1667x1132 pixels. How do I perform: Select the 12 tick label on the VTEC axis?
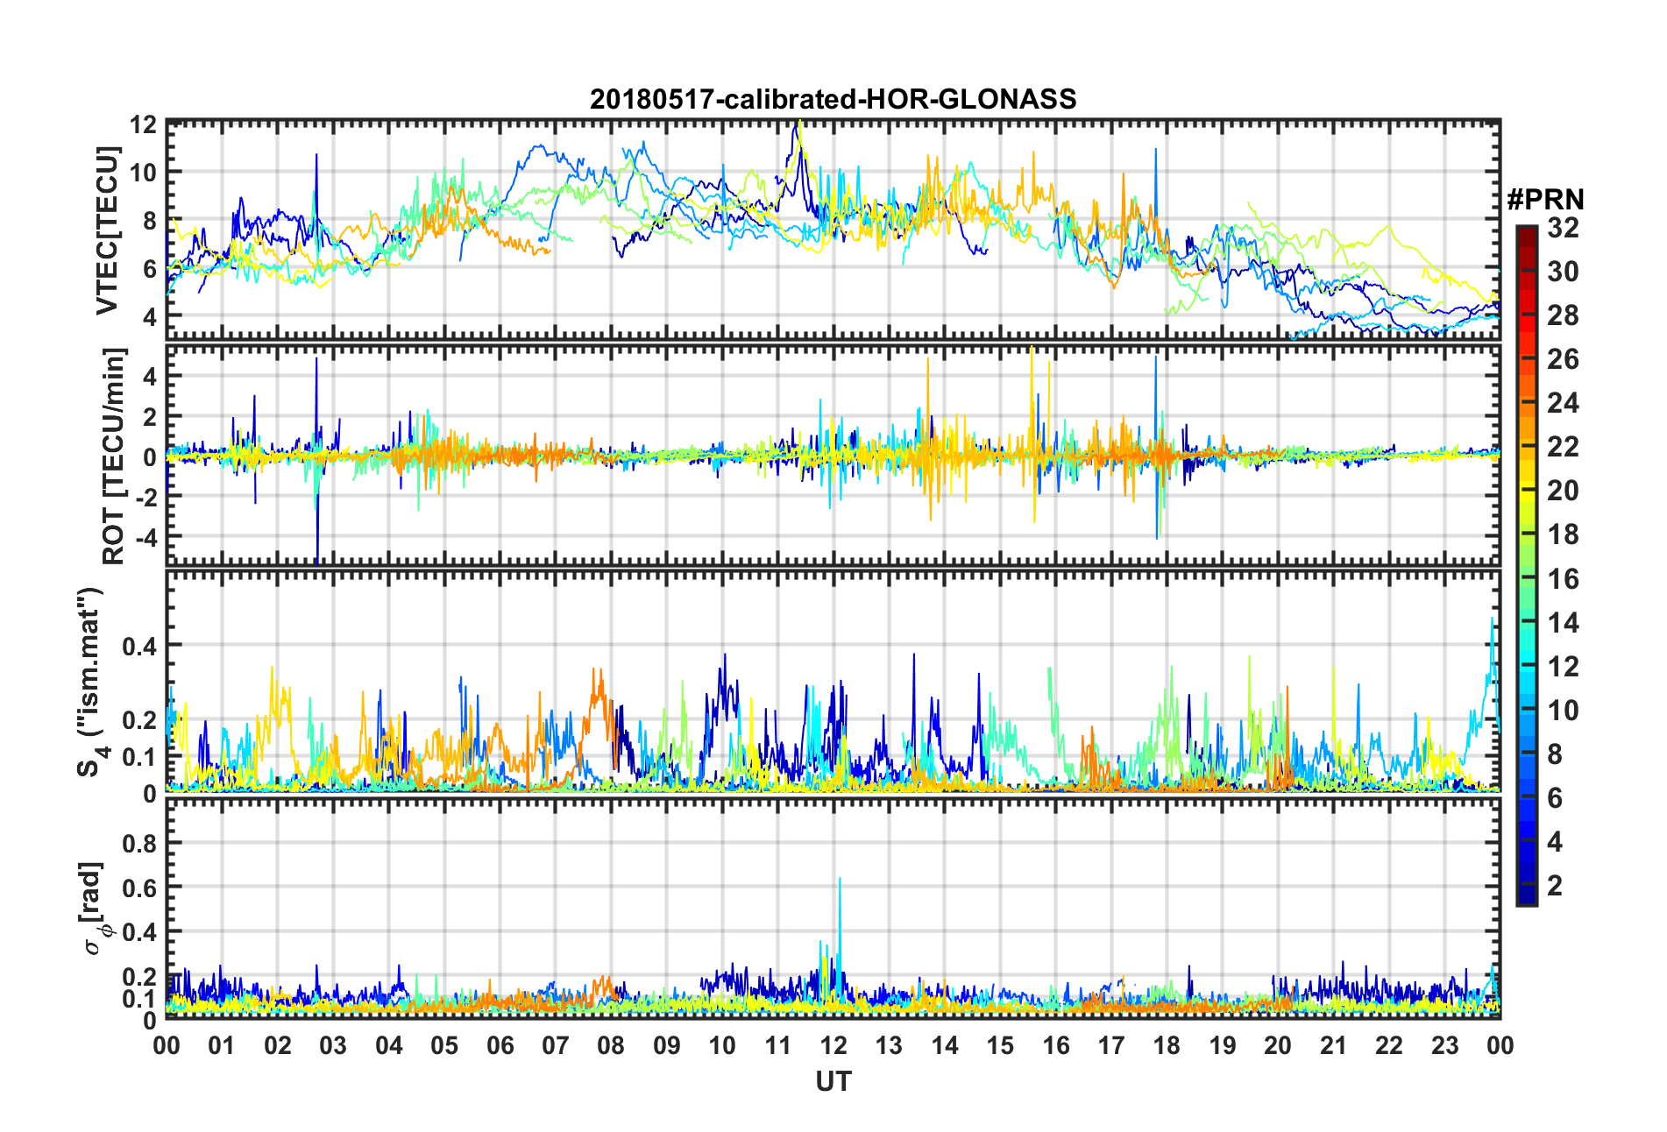point(143,124)
